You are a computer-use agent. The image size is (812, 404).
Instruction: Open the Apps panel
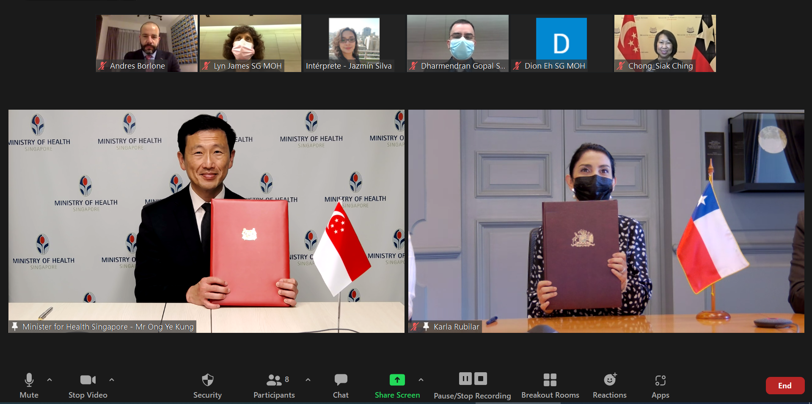660,385
